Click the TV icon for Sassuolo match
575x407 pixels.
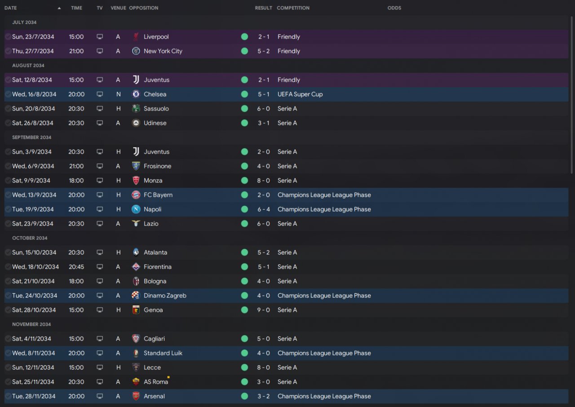100,109
